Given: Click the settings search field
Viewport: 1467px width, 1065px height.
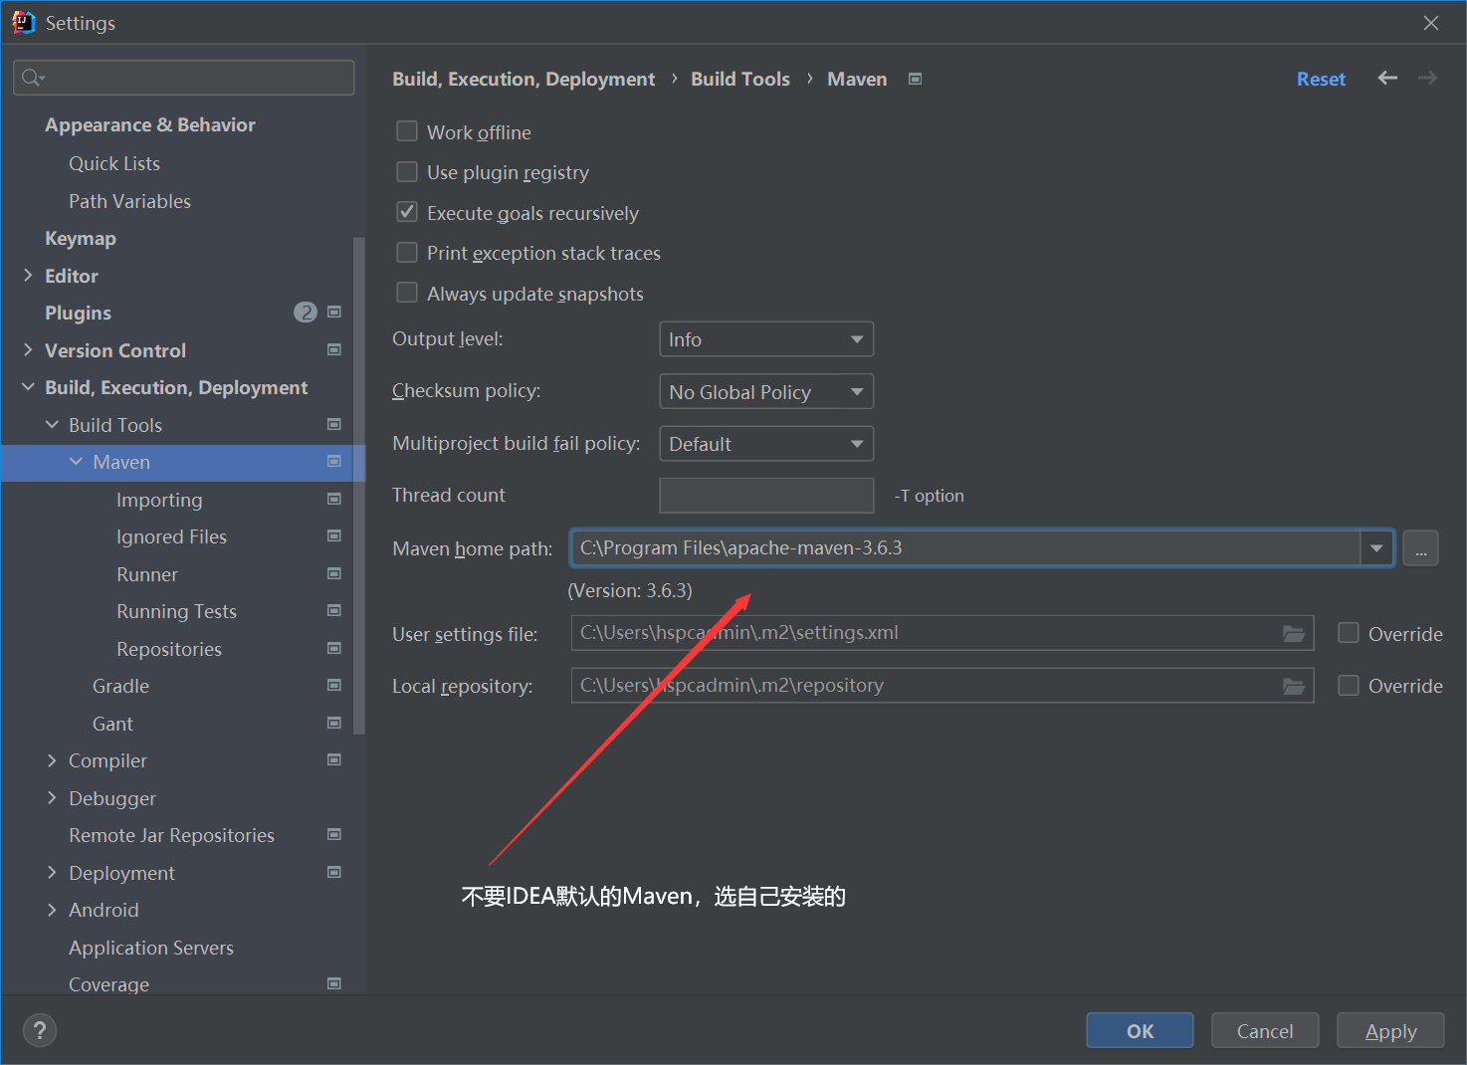Looking at the screenshot, I should [x=184, y=78].
